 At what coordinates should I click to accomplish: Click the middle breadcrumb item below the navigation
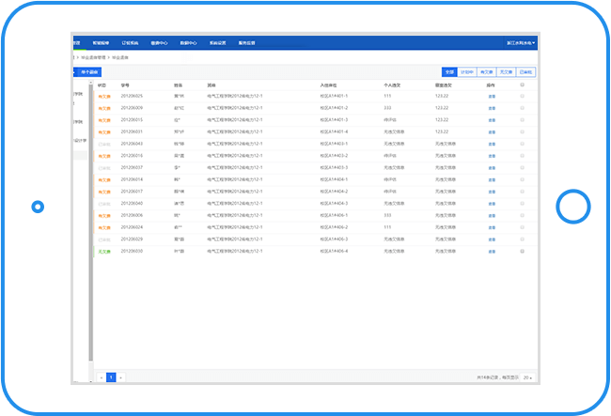click(x=93, y=57)
